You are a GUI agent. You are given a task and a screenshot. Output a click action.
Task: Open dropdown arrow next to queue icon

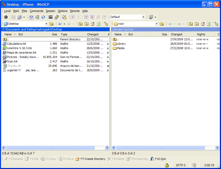24,17
